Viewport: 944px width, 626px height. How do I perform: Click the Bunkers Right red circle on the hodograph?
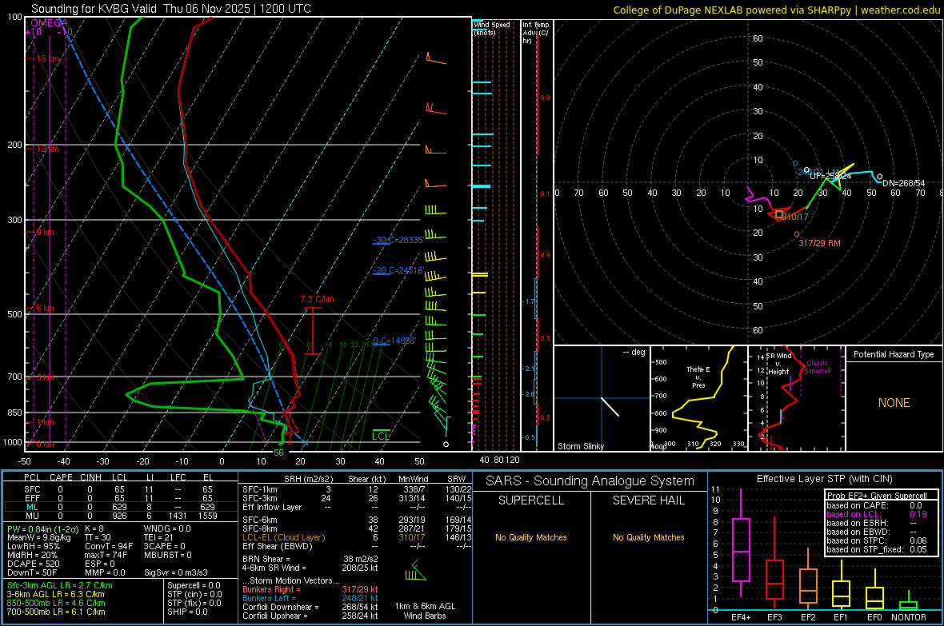[797, 234]
